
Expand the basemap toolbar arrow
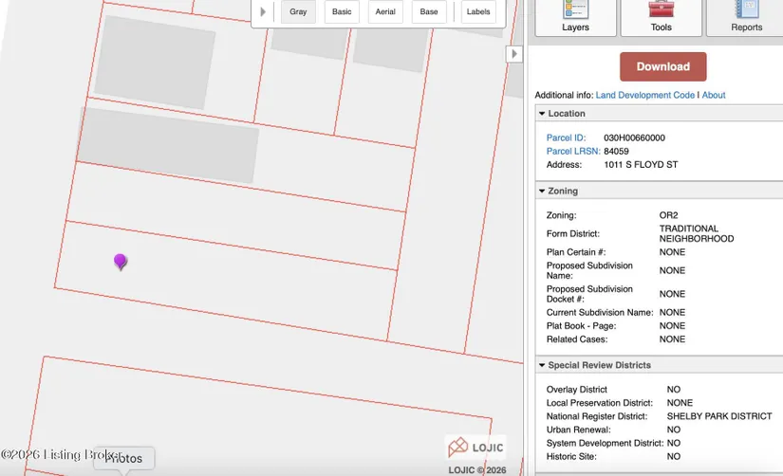(263, 12)
